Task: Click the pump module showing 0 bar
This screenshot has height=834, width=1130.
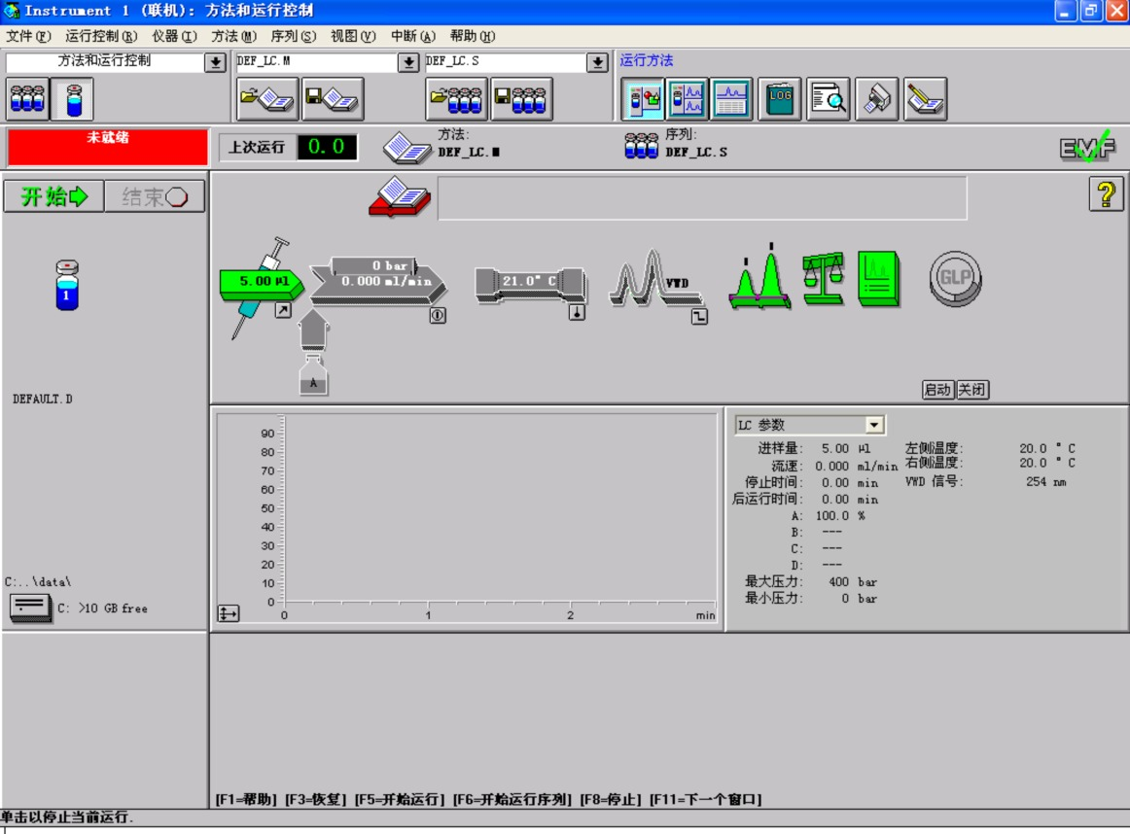Action: [377, 279]
